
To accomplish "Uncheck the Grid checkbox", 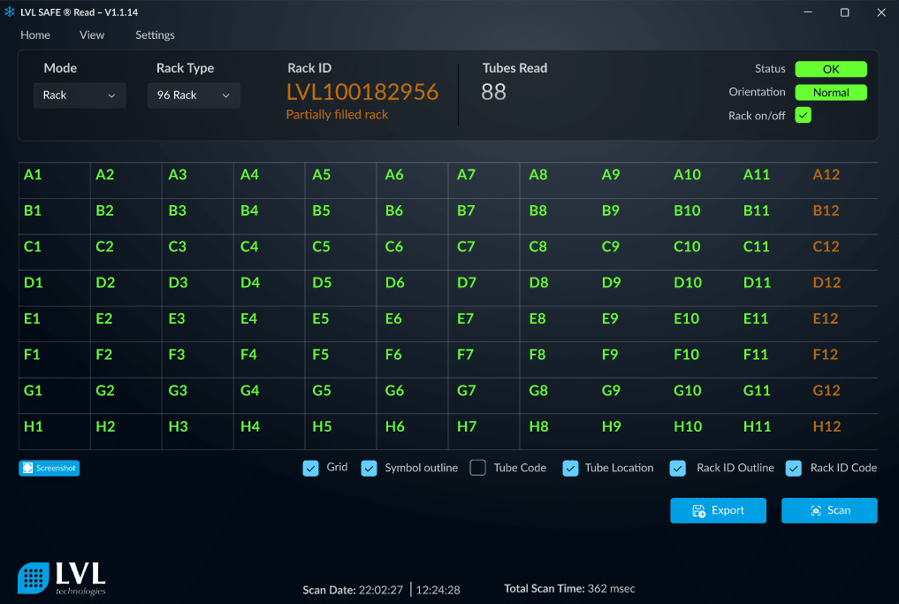I will (x=311, y=468).
